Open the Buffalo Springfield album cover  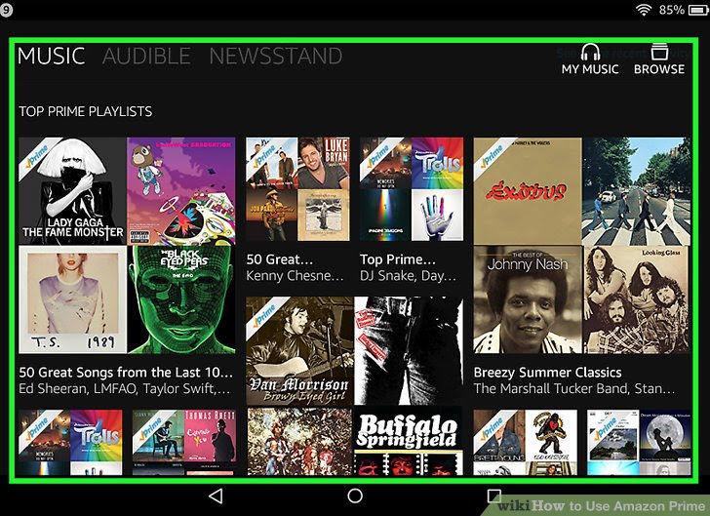pyautogui.click(x=409, y=440)
